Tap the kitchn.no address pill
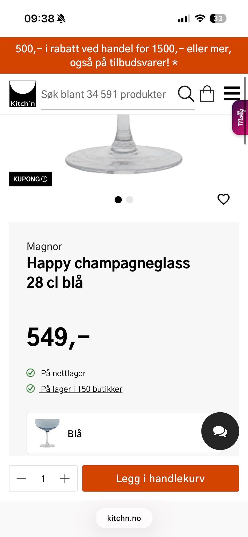Image resolution: width=248 pixels, height=537 pixels. click(x=124, y=518)
